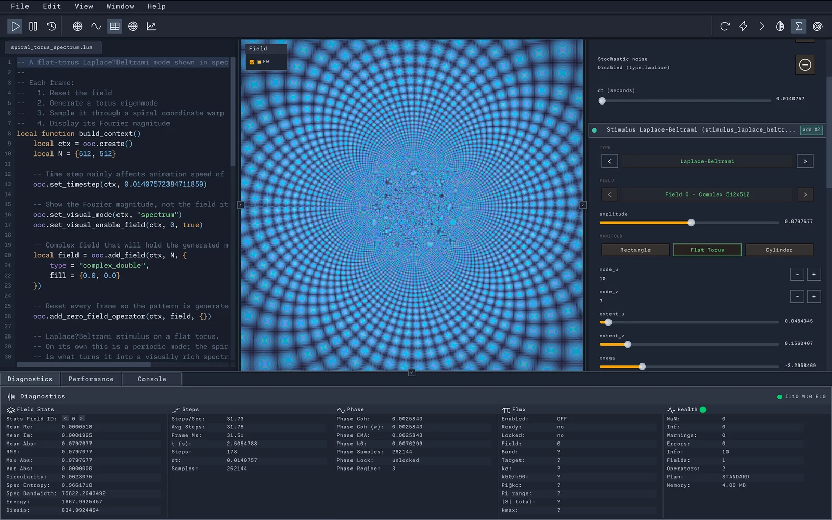Collapse the code editor panel arrow

pyautogui.click(x=241, y=205)
